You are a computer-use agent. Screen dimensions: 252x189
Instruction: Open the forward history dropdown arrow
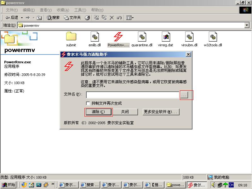tap(34, 18)
